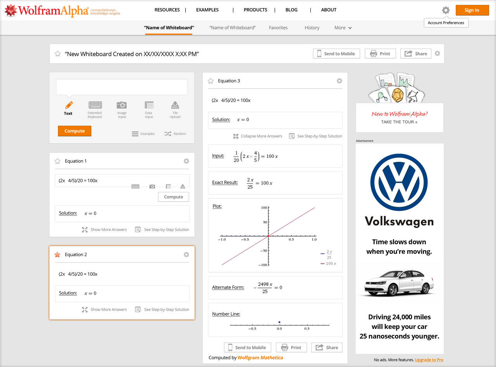Print Equation 3 results
The image size is (496, 367).
[x=291, y=347]
